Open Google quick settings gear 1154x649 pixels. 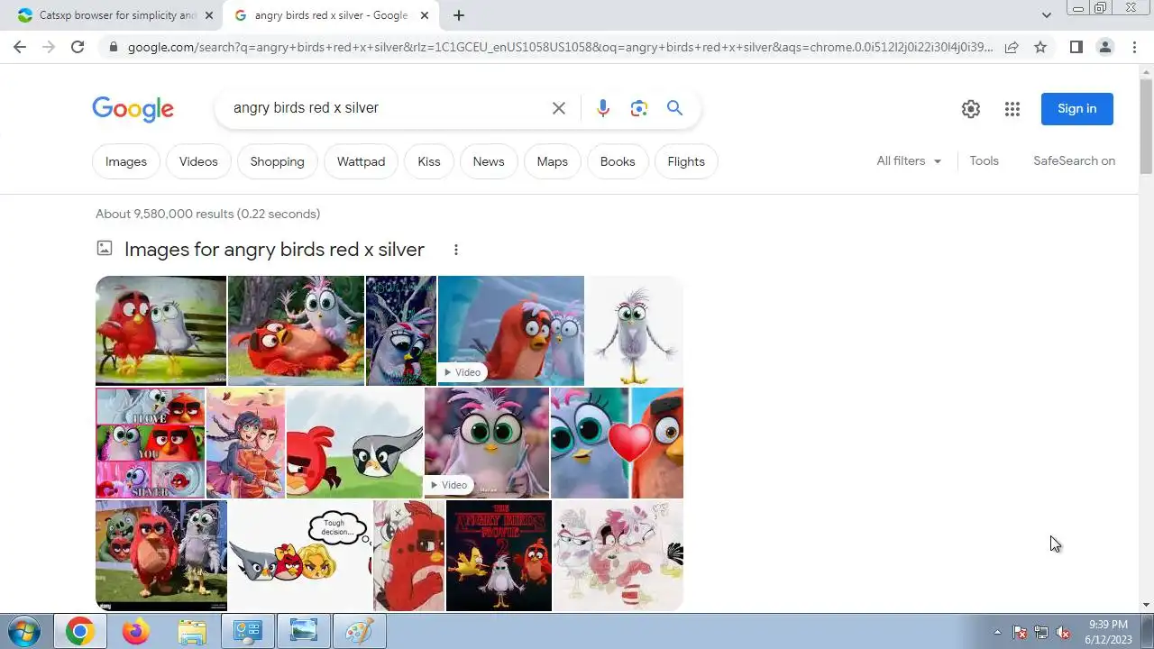[x=971, y=109]
